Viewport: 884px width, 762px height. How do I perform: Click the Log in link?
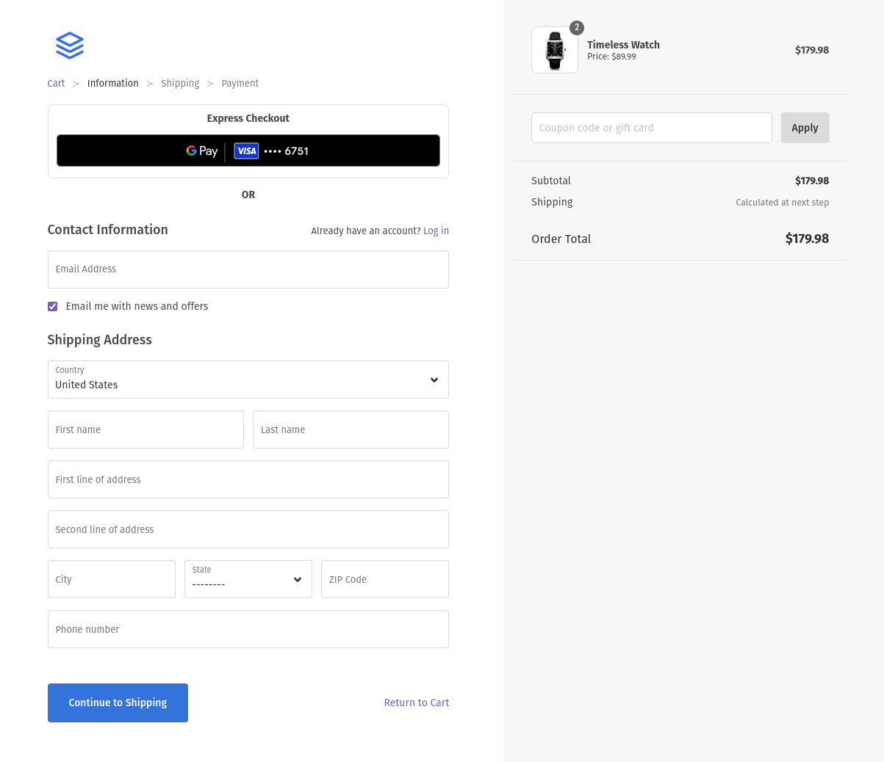[x=436, y=231]
